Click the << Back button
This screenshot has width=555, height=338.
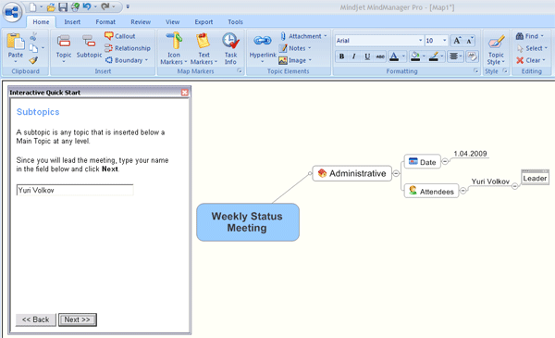[x=36, y=319]
